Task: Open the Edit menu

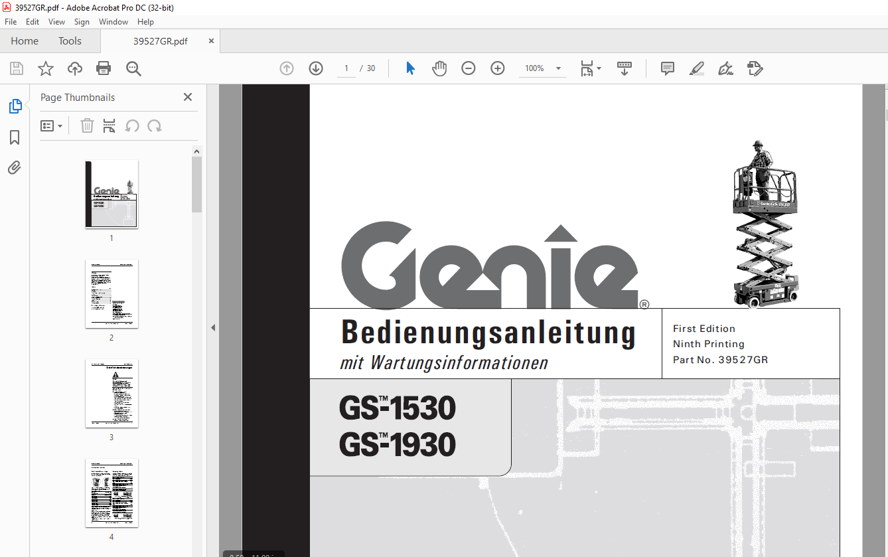Action: (x=33, y=22)
